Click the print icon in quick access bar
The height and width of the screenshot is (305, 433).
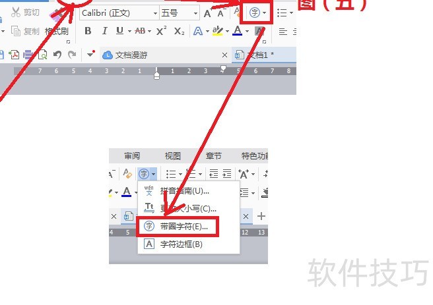click(x=28, y=55)
